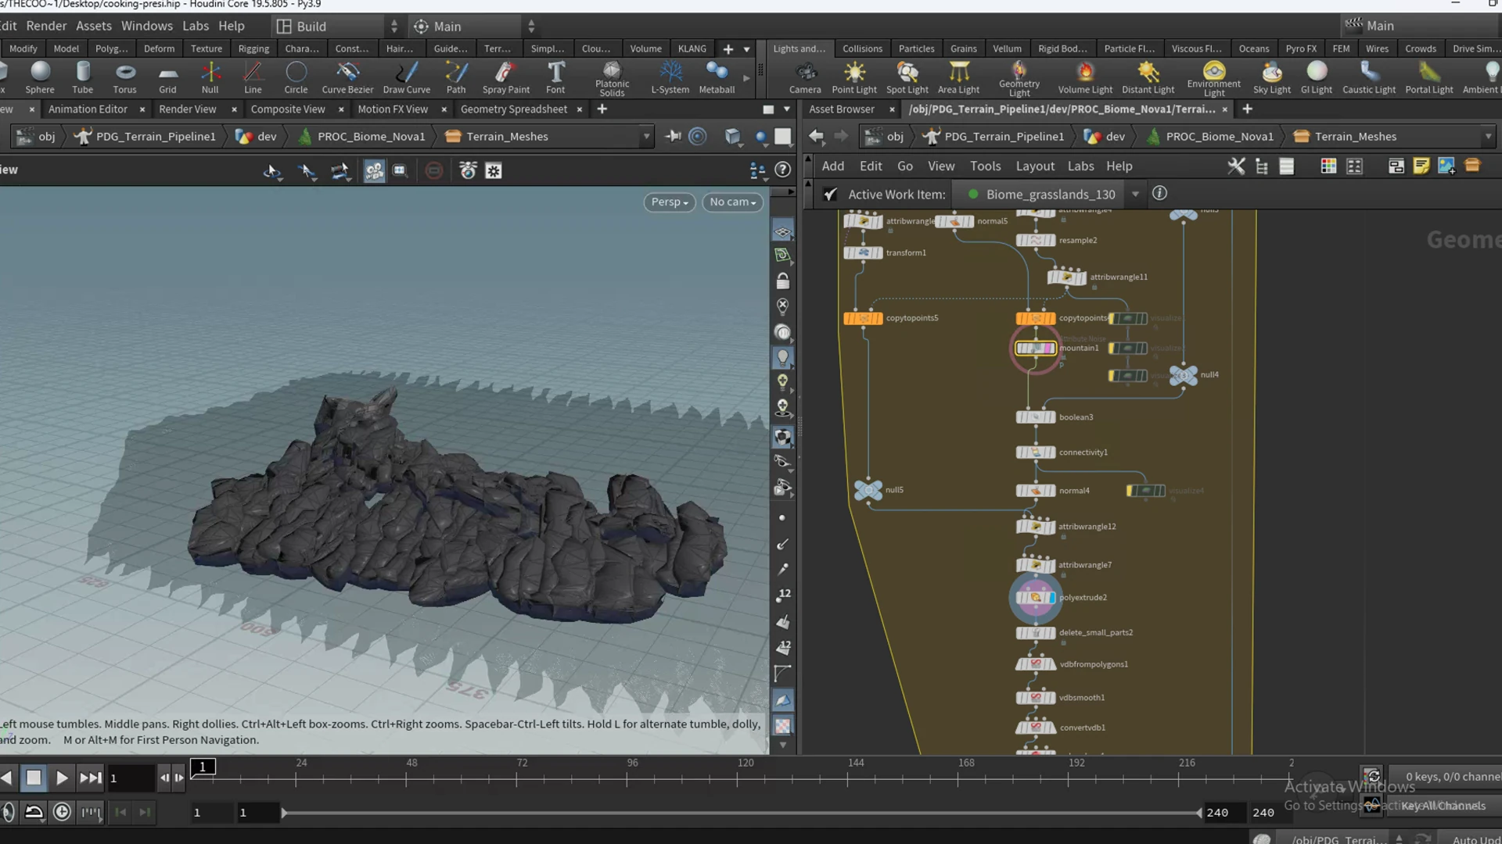Toggle the real-time playback clock button
This screenshot has width=1502, height=844.
[62, 812]
